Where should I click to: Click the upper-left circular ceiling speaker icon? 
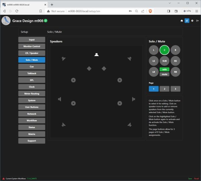click(73, 80)
